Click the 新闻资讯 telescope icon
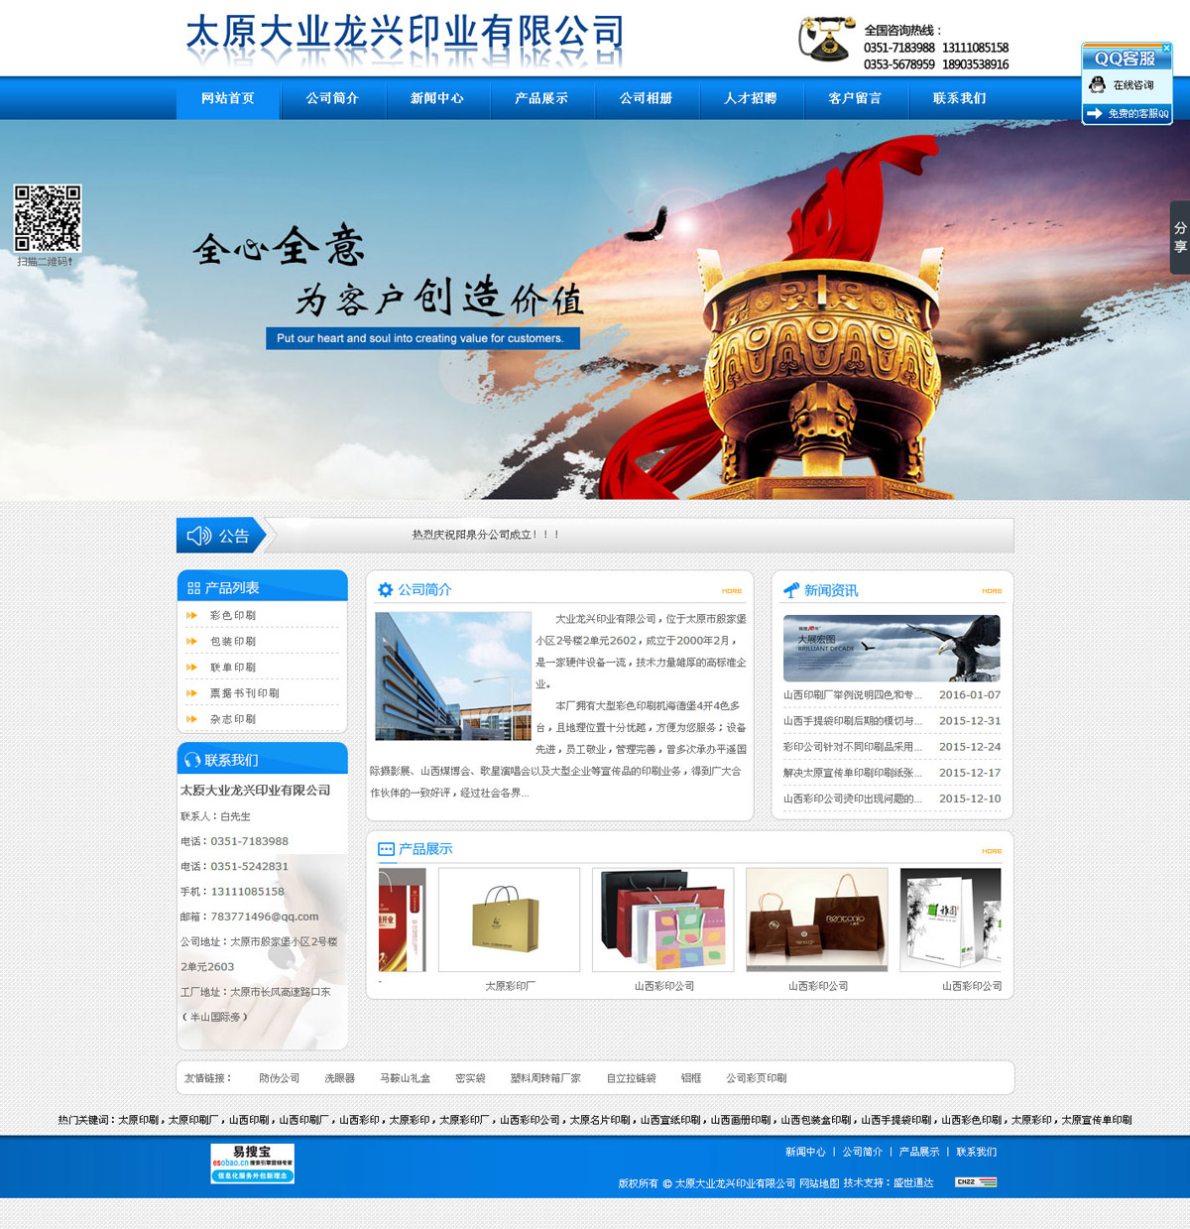 (791, 590)
